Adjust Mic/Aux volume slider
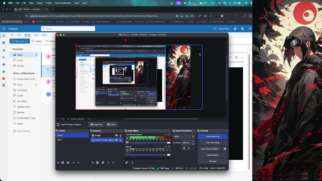Viewport: 322px width, 181px height. [x=149, y=155]
